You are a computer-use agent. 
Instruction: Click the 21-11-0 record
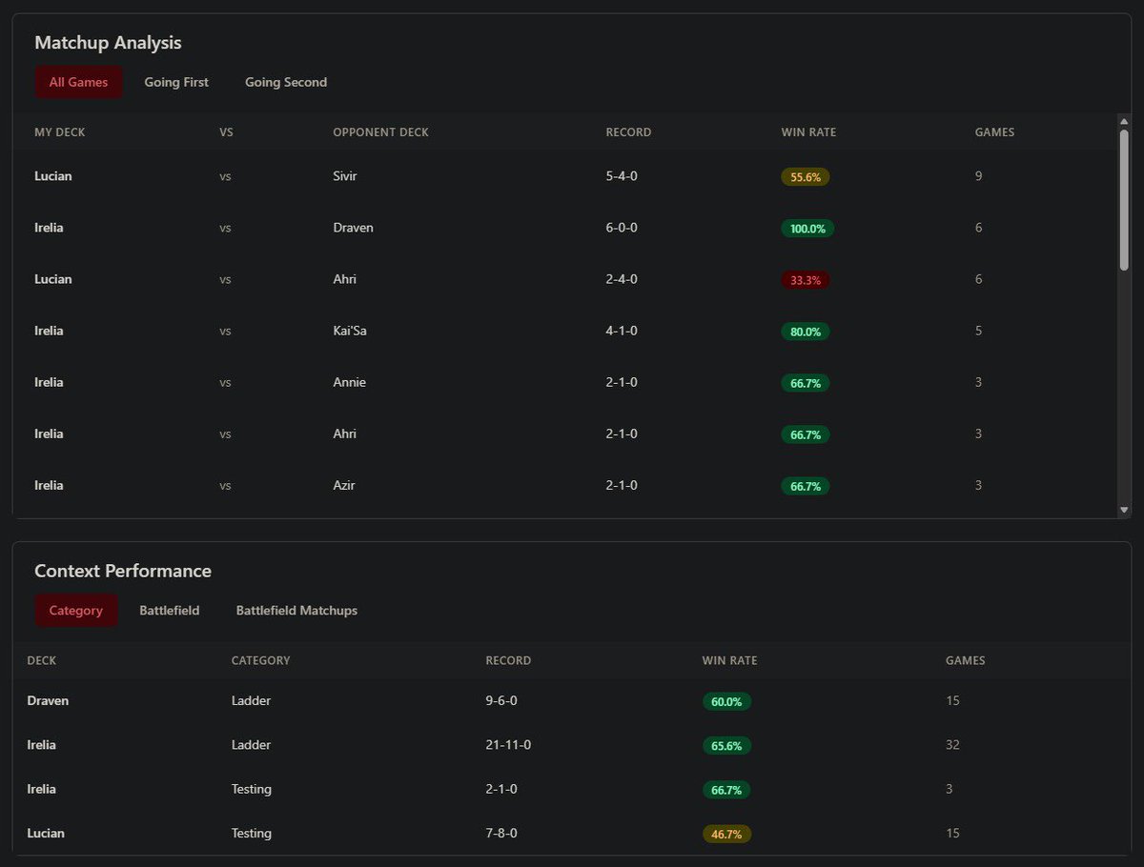[508, 745]
